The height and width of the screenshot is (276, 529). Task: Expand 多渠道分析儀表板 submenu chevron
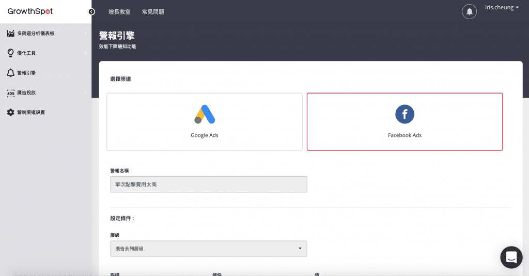pyautogui.click(x=85, y=33)
